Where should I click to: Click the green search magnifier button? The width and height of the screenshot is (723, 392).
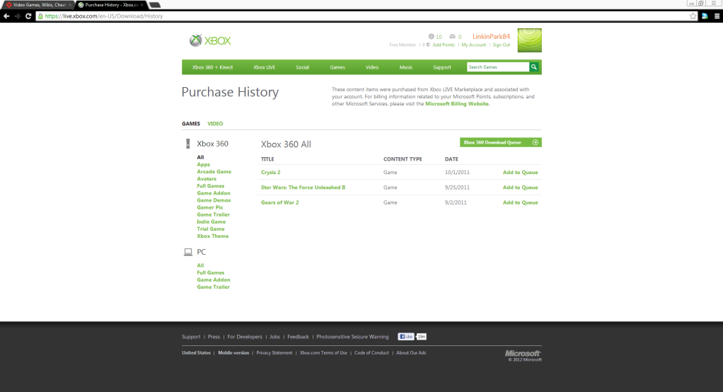point(534,67)
